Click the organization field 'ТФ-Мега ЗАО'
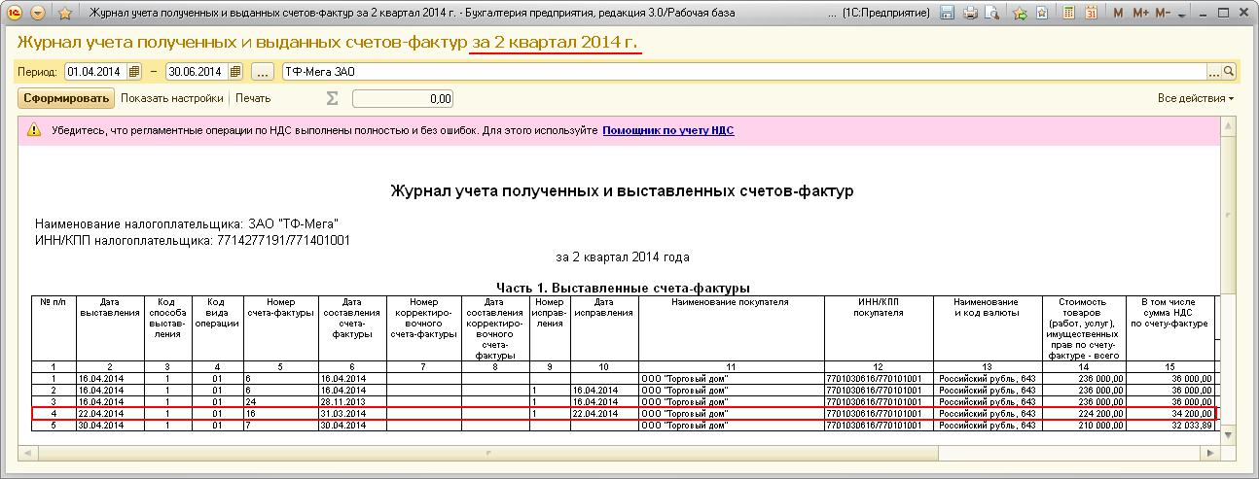1259x479 pixels. click(743, 71)
